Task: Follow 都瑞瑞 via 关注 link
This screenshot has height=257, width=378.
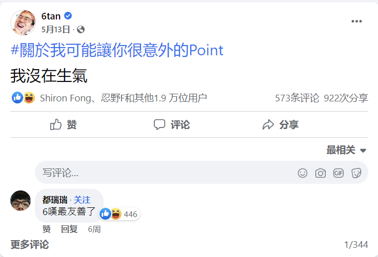Action: click(82, 200)
